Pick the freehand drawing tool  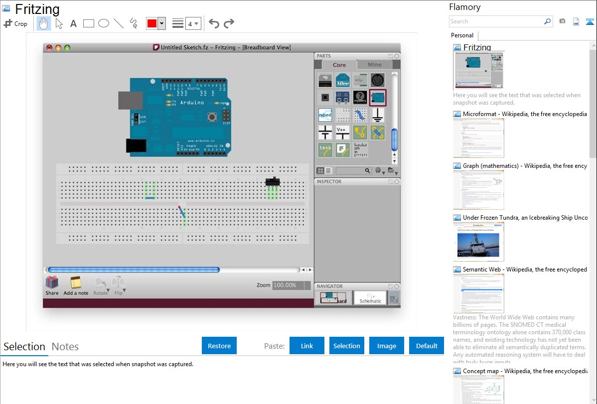[134, 23]
